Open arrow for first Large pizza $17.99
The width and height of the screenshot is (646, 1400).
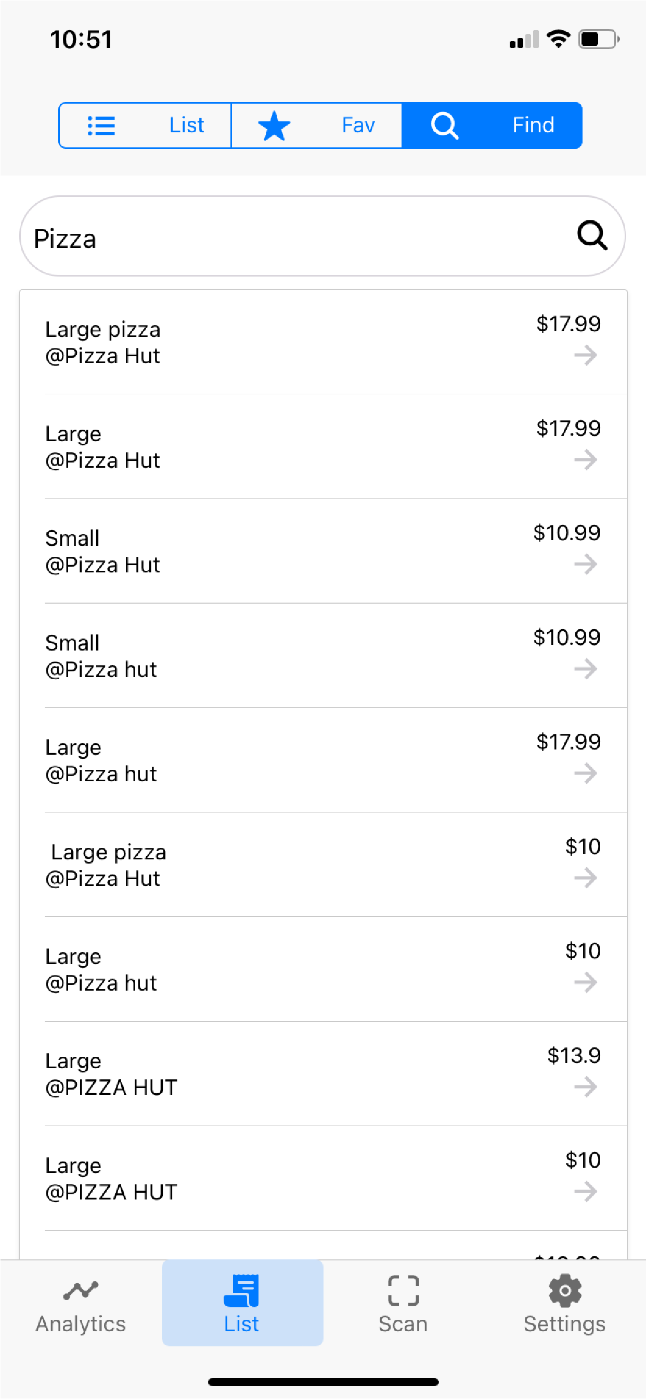click(x=585, y=356)
